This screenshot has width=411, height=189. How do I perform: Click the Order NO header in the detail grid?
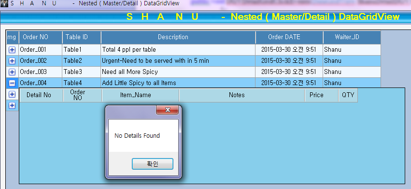click(83, 95)
